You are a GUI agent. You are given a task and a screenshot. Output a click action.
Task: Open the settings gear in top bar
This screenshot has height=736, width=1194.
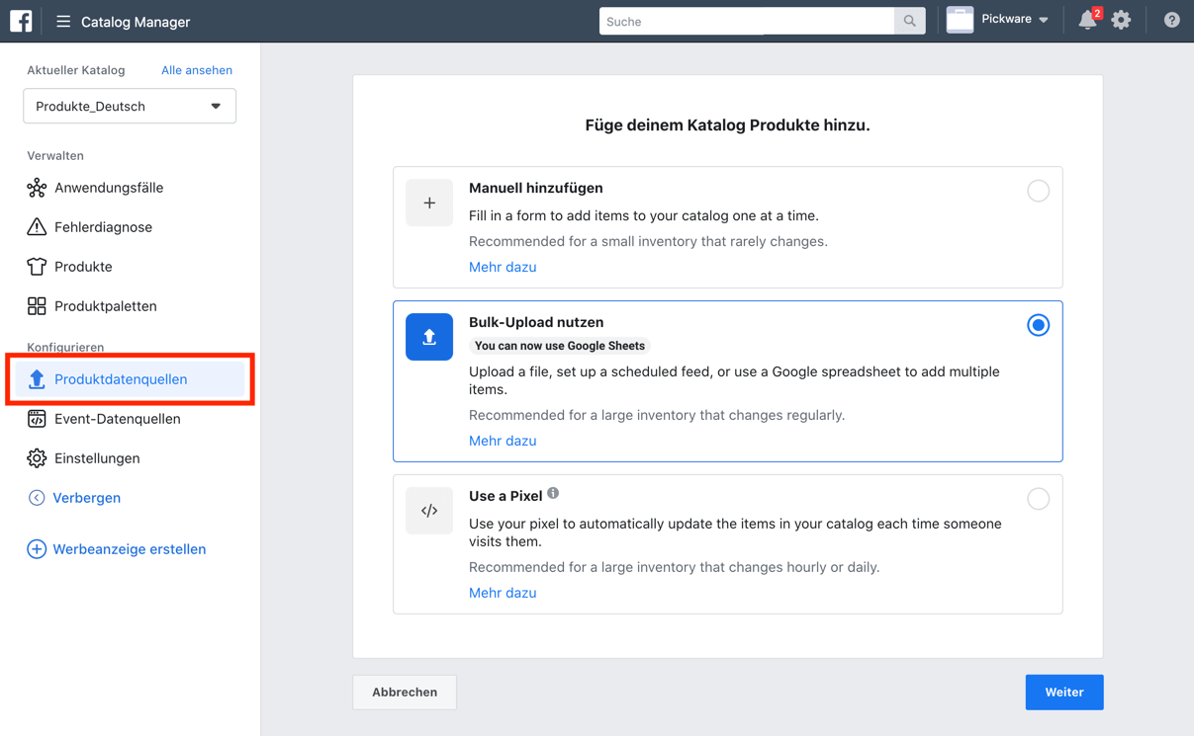[1121, 21]
